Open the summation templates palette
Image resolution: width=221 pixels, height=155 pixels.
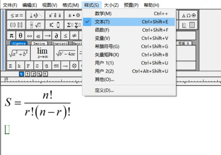pos(74,25)
